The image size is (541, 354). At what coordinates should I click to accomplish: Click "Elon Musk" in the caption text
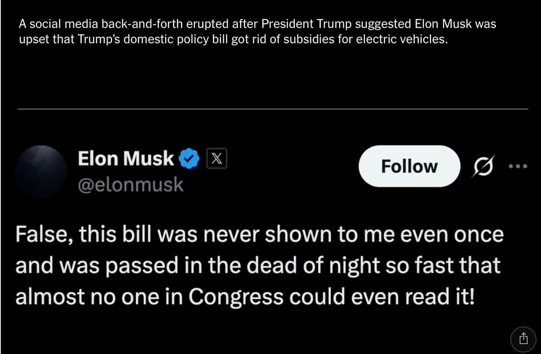[x=444, y=25]
